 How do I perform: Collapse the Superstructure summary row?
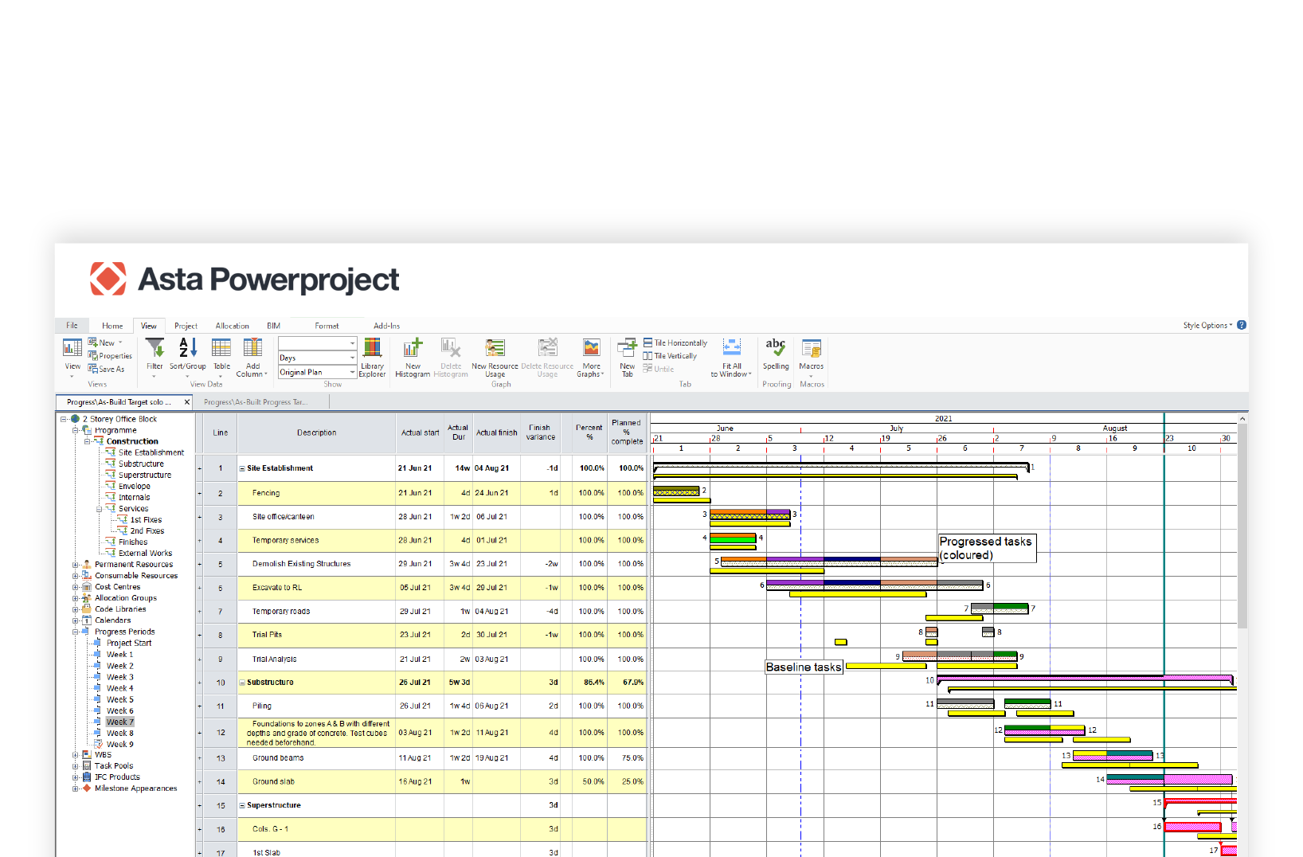[242, 805]
